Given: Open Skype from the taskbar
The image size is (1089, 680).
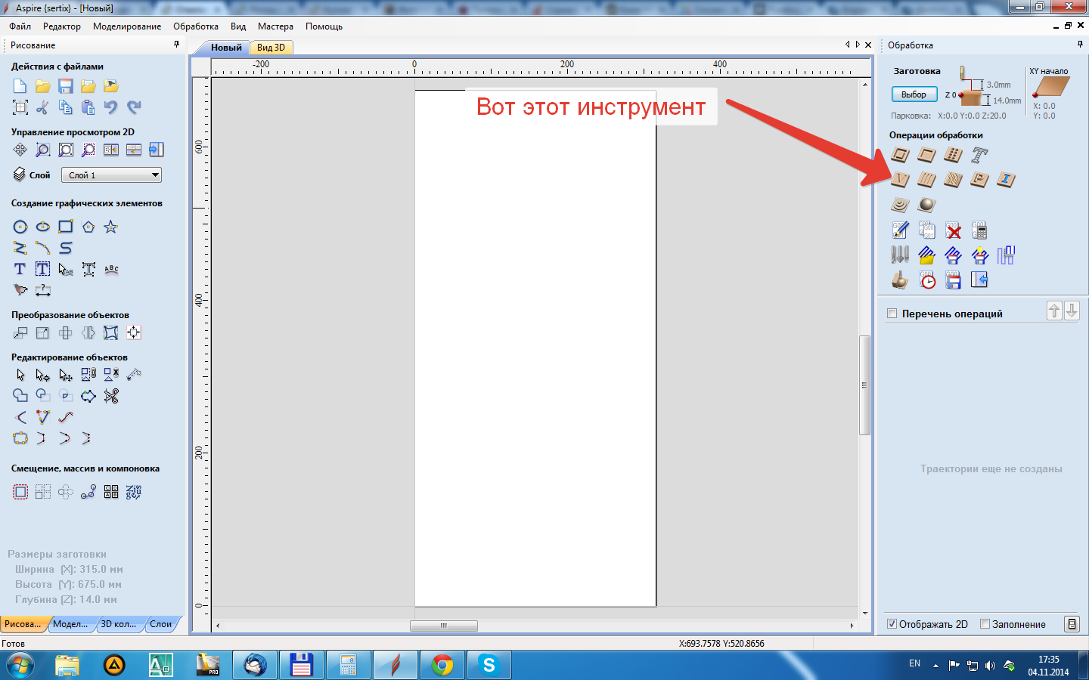Looking at the screenshot, I should click(489, 666).
